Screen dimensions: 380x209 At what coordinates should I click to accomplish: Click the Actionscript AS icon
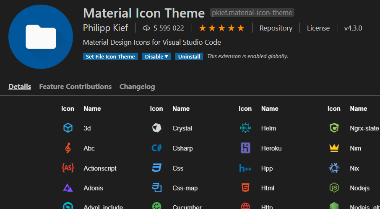coord(68,168)
